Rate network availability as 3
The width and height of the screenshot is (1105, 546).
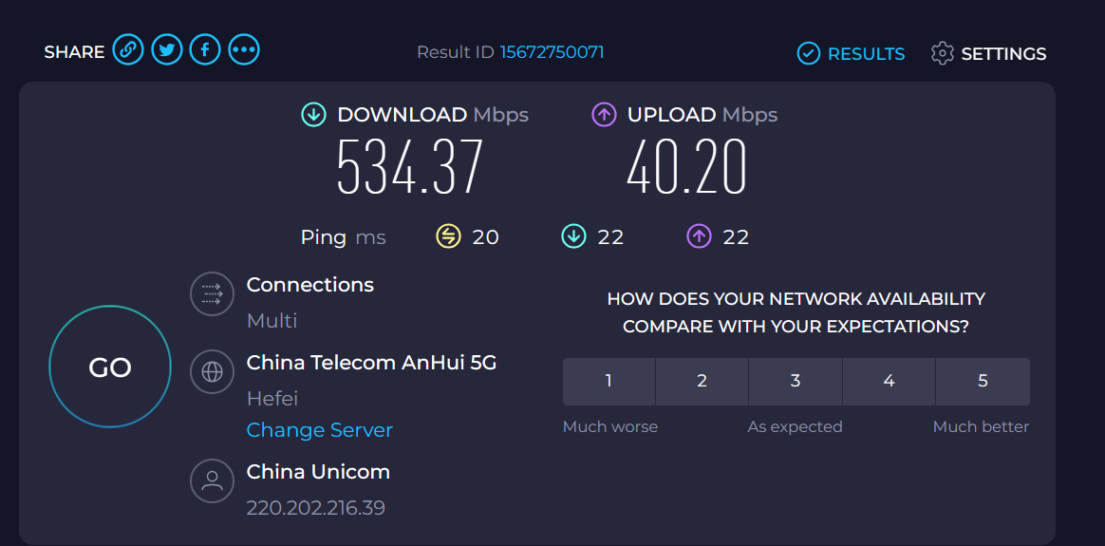tap(796, 381)
